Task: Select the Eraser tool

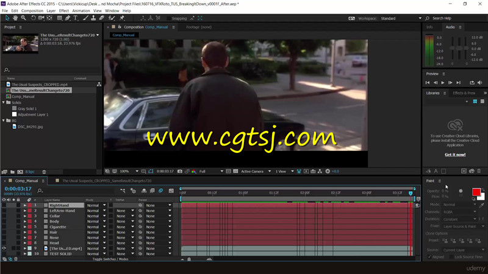Action: tap(101, 18)
